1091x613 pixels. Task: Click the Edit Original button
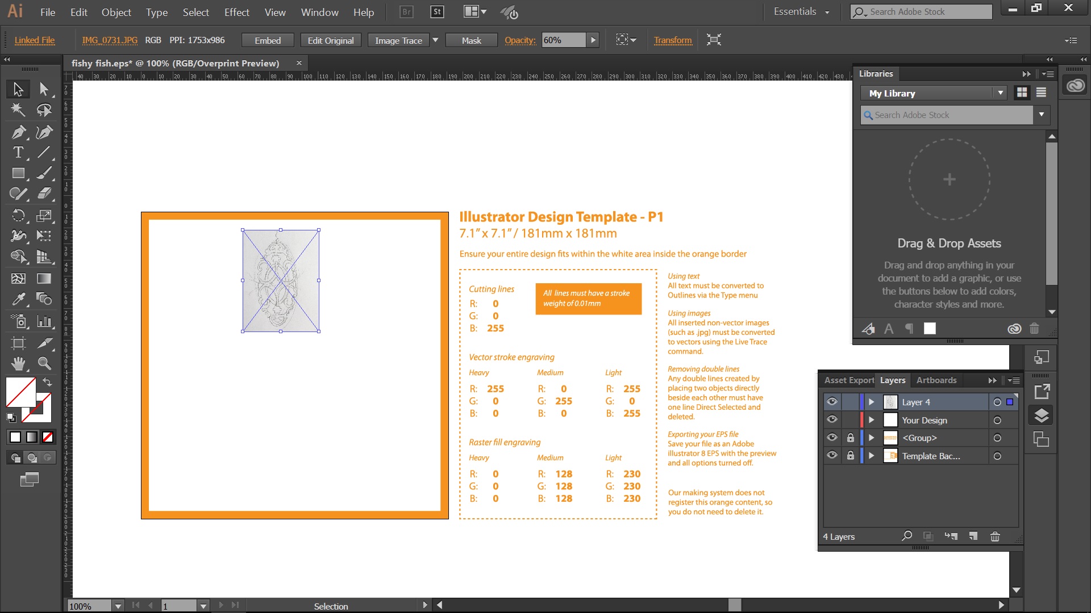331,40
